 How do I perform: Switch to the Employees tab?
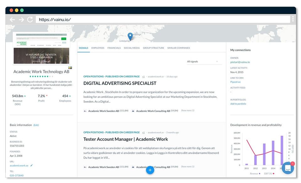[x=98, y=48]
